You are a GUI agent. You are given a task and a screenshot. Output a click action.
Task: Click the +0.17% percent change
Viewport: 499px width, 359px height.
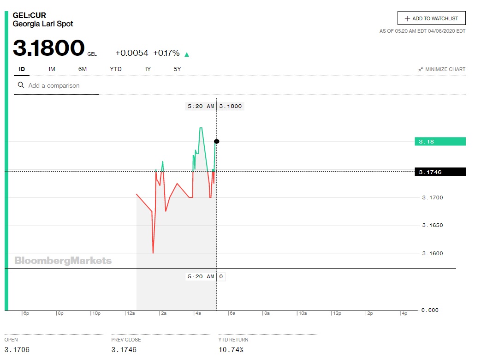[166, 53]
